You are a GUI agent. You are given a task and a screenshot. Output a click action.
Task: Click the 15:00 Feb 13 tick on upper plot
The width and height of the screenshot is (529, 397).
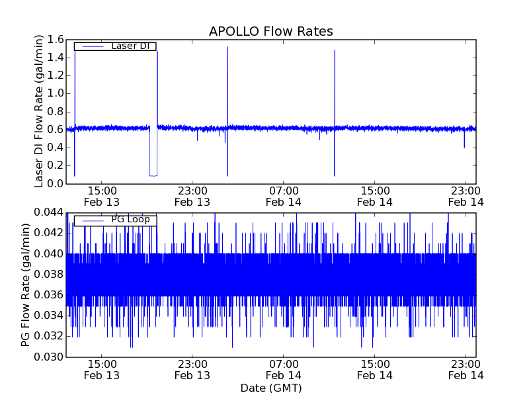click(x=101, y=196)
